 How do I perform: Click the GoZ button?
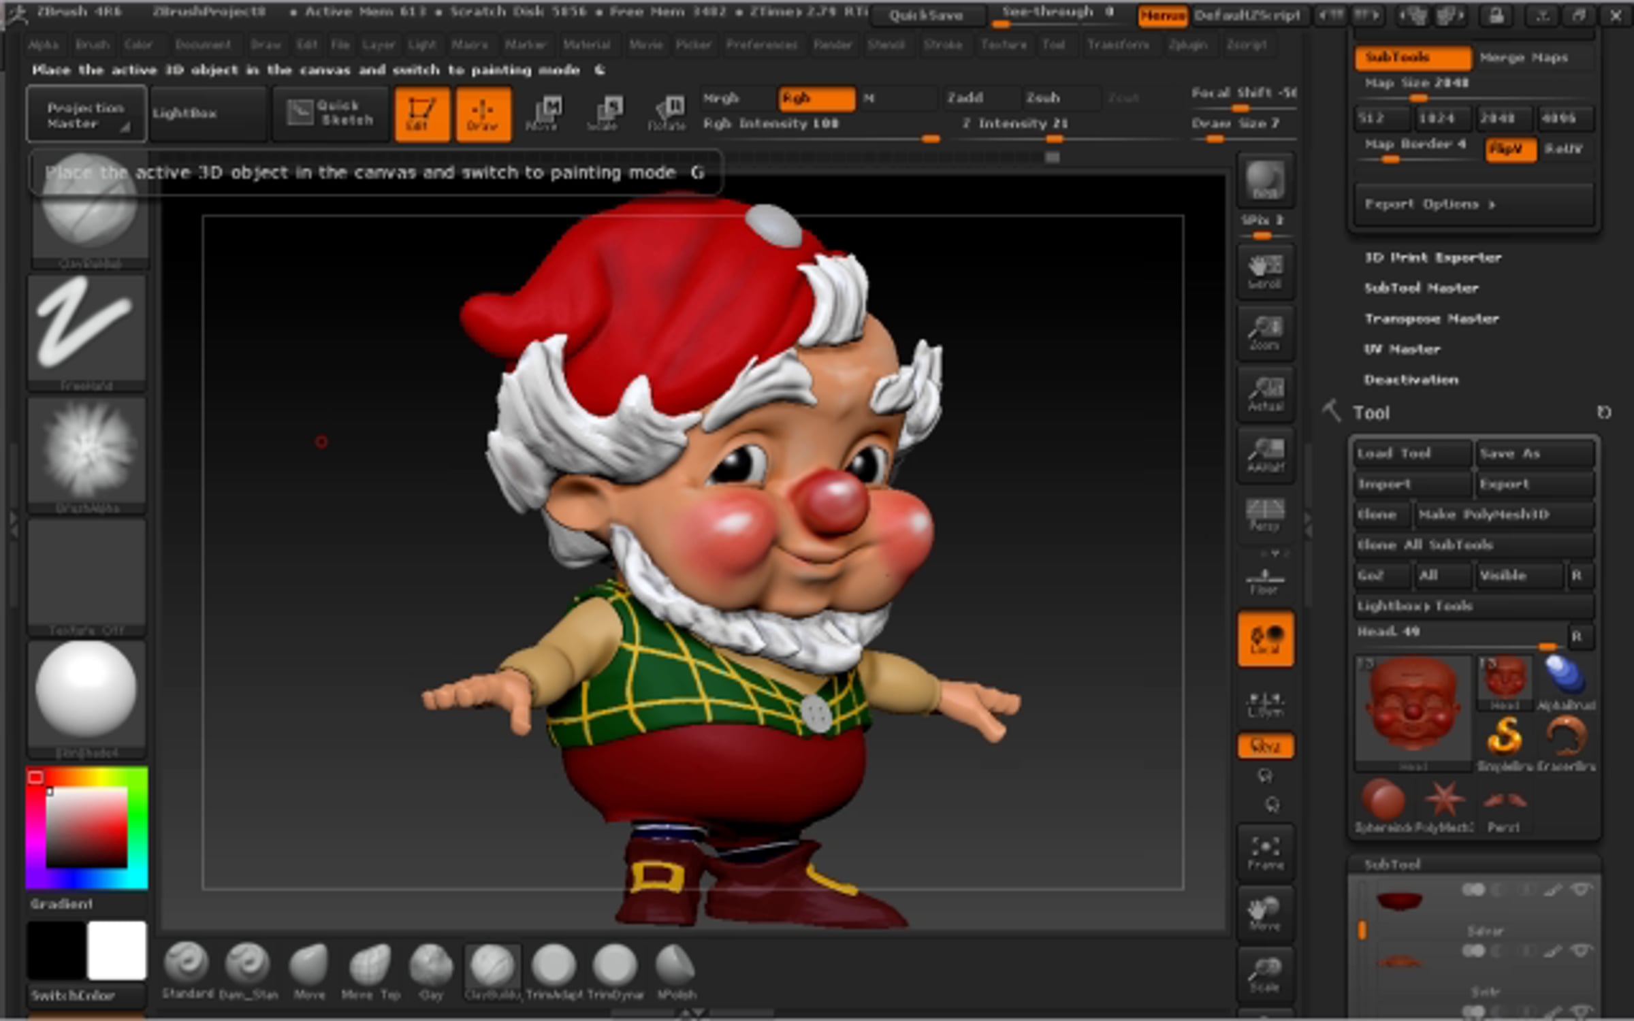point(1381,576)
